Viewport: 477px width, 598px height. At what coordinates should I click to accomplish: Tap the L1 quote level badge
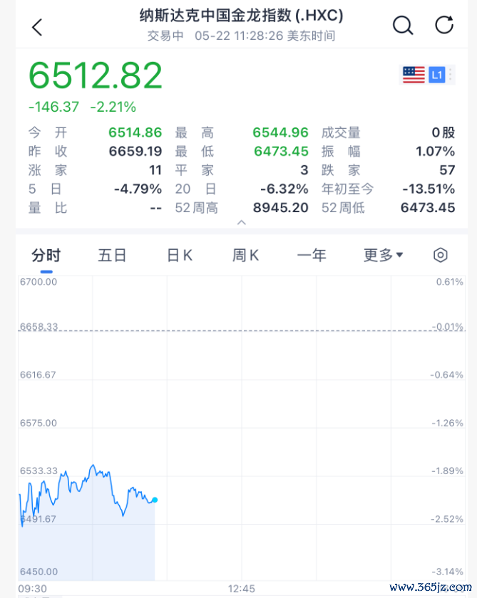(x=437, y=75)
